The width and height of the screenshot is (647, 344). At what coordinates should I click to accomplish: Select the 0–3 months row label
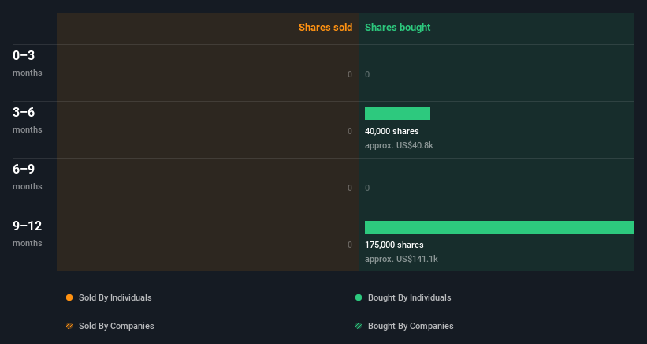click(28, 63)
